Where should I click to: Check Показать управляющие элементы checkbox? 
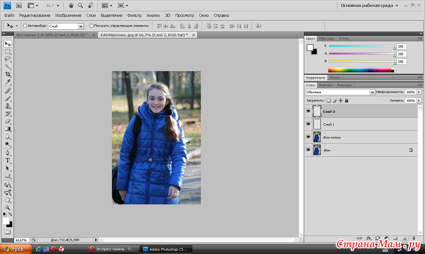point(91,26)
